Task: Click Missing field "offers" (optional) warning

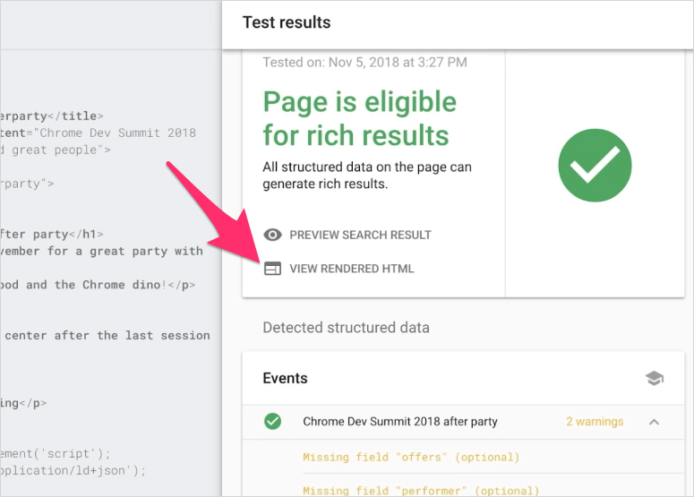Action: coord(411,457)
